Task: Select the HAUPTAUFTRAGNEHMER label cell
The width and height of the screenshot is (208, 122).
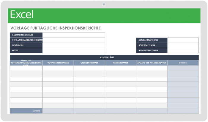Action: [x=26, y=35]
